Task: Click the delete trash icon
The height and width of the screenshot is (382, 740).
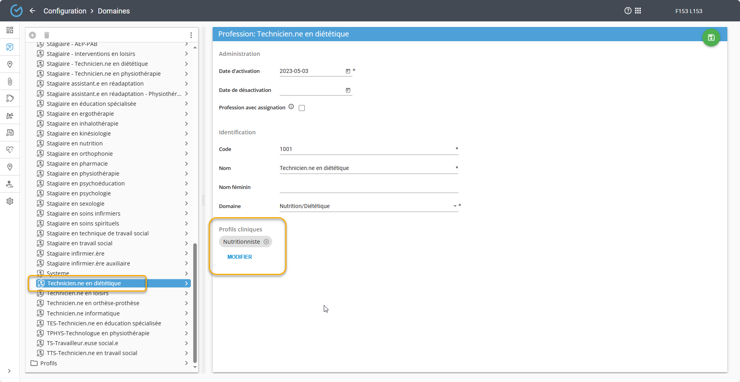Action: coord(46,35)
